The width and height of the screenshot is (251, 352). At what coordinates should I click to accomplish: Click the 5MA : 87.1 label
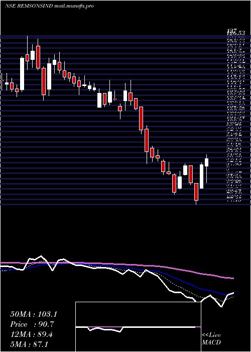click(x=29, y=344)
